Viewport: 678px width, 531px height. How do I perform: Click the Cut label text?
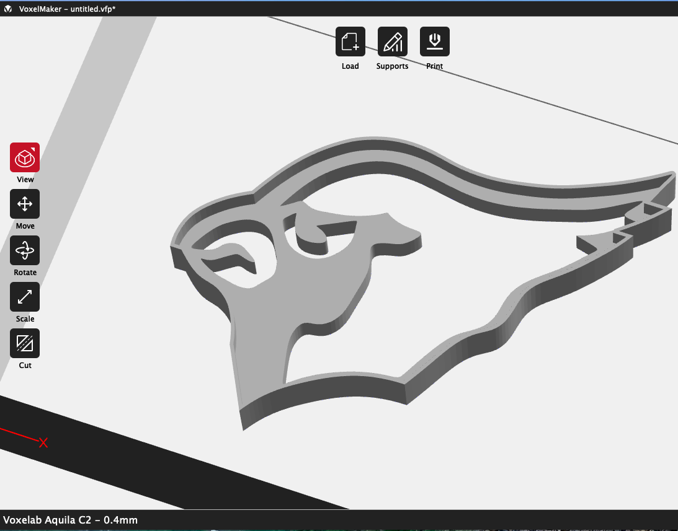pos(25,365)
